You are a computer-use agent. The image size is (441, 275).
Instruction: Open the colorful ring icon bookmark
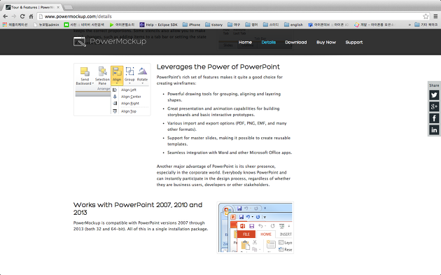[x=374, y=24]
